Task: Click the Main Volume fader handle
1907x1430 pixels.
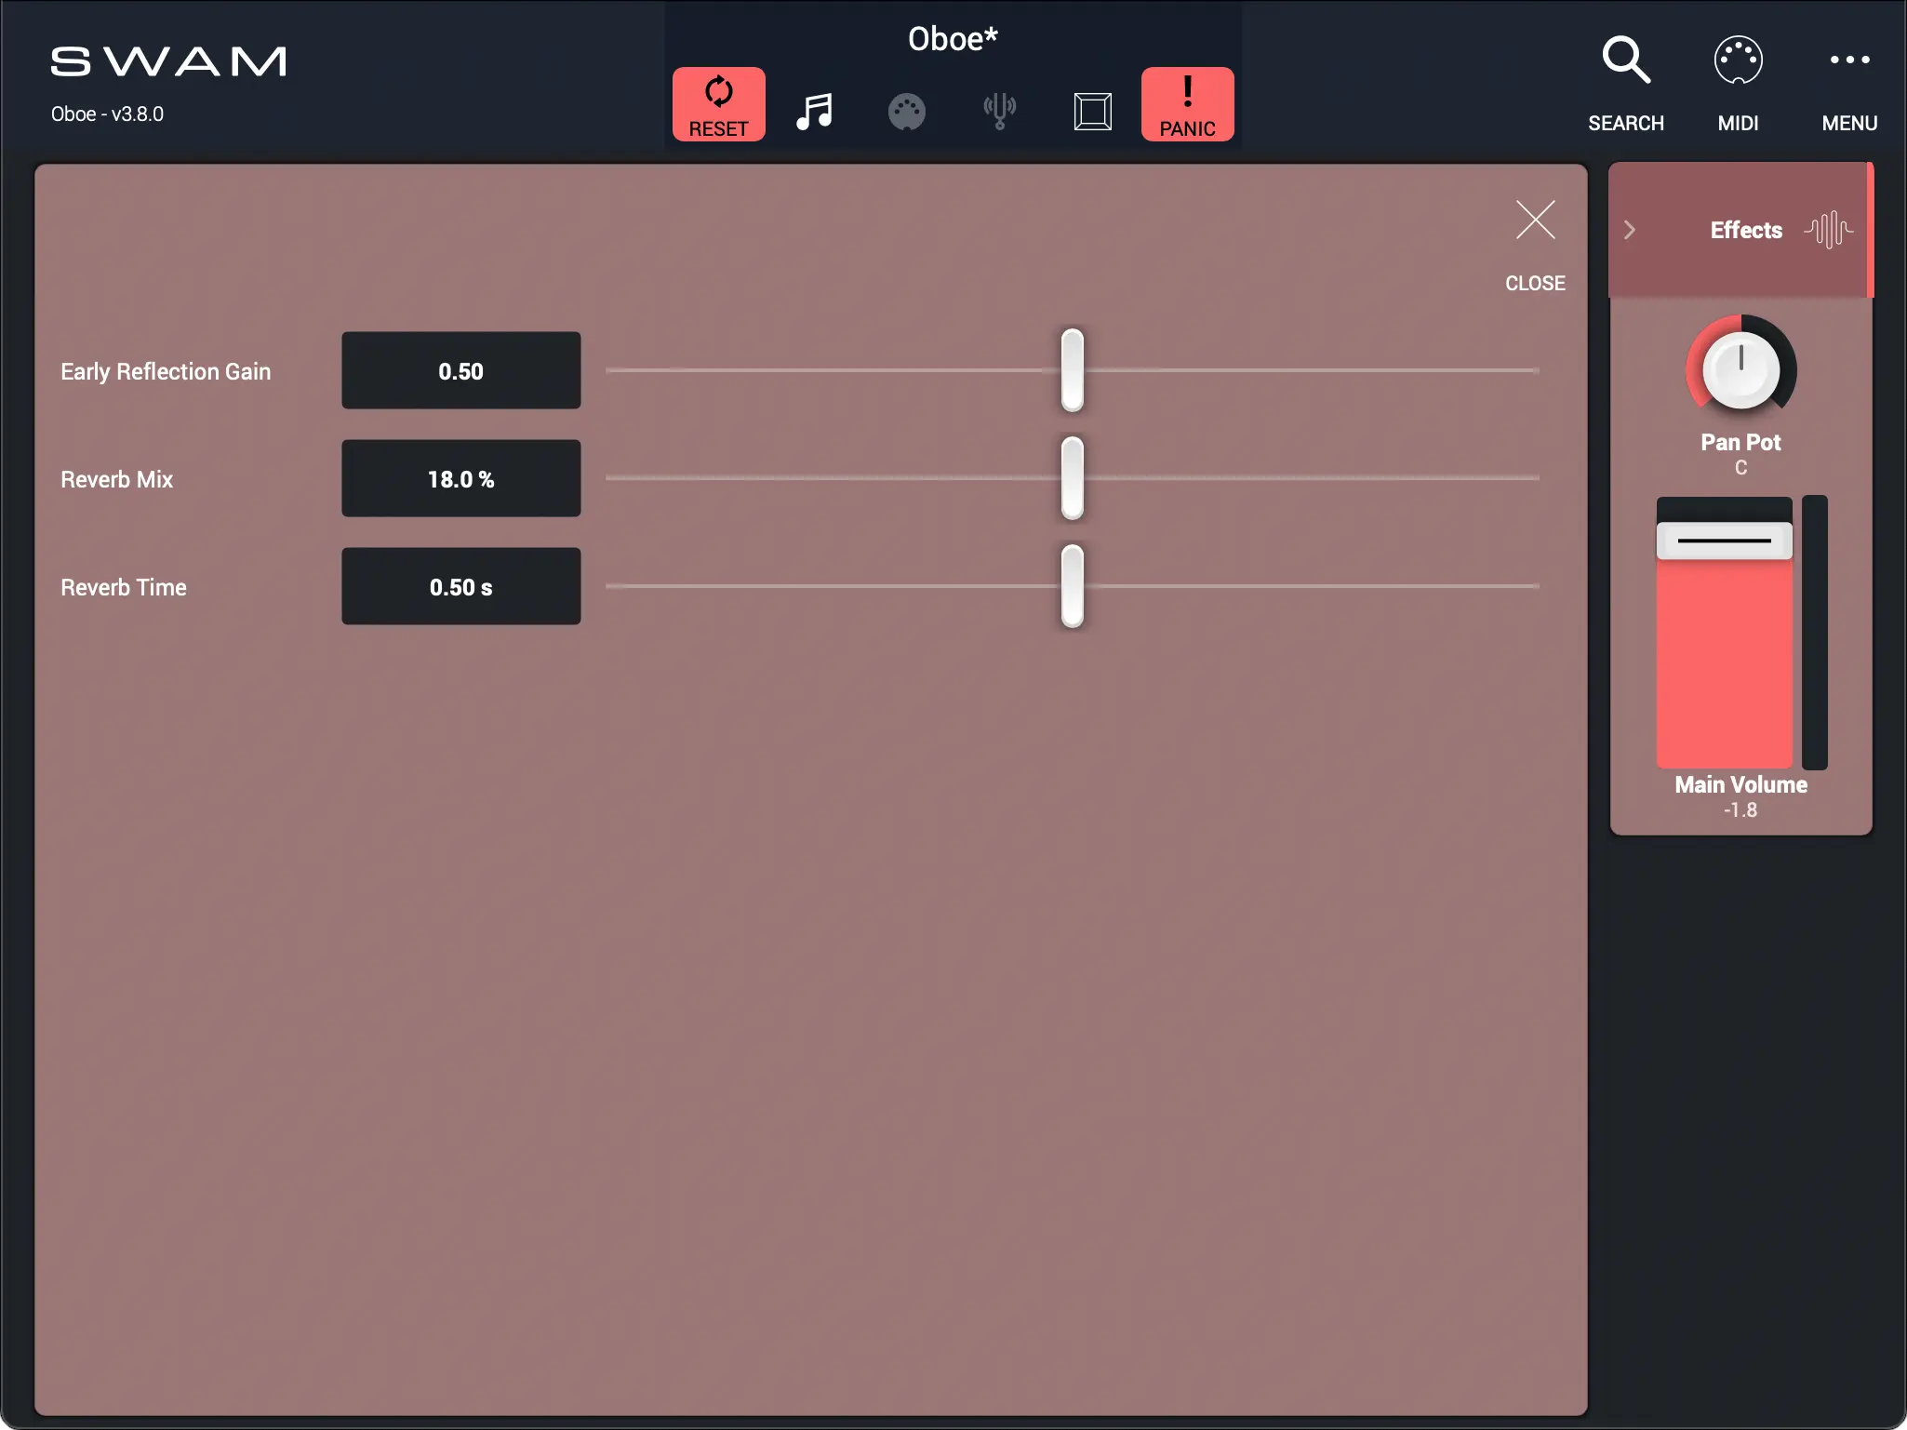Action: [x=1724, y=541]
